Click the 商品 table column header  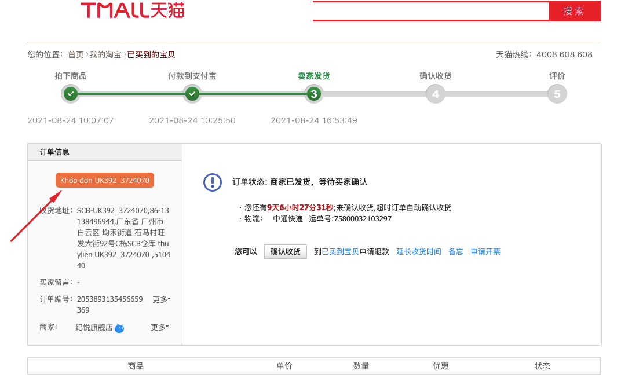coord(136,366)
